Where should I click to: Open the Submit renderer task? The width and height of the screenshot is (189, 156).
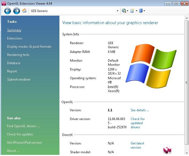19,80
